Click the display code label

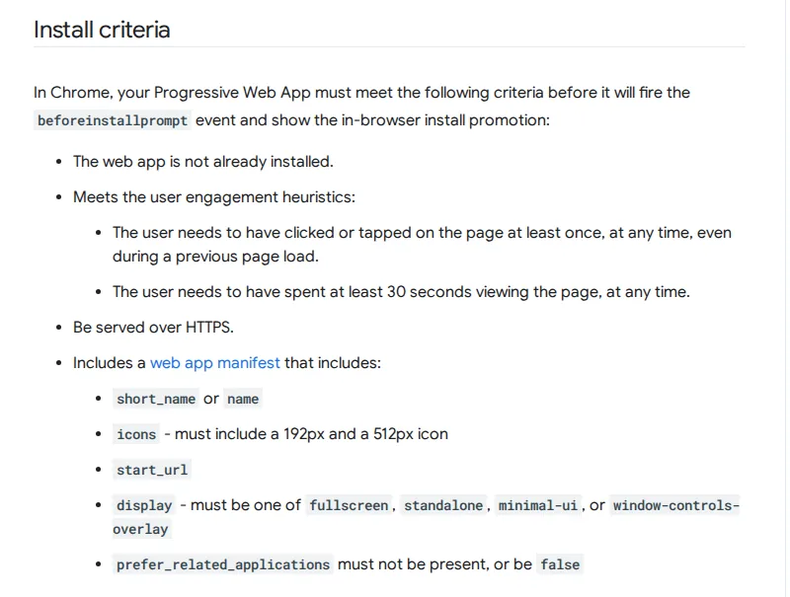(x=144, y=505)
